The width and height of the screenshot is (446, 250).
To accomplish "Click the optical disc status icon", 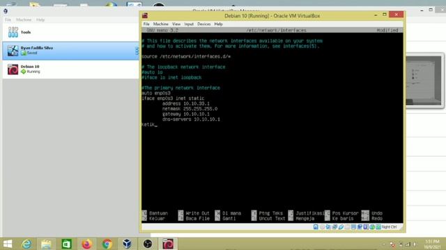I will click(322, 227).
